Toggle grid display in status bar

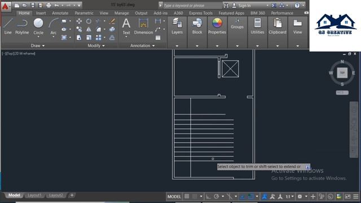point(187,196)
